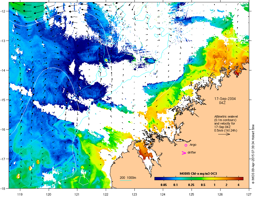The height and width of the screenshot is (197, 255).
Task: Click the '17-Sep-2004' date text
Action: [x=225, y=99]
